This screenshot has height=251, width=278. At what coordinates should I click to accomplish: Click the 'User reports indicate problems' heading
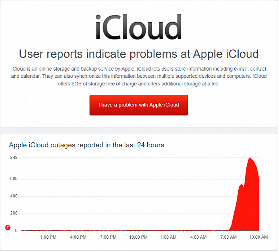point(139,54)
